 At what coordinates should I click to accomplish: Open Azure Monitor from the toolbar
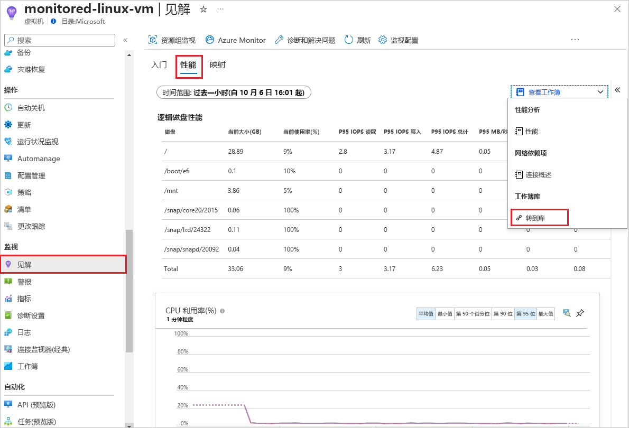[235, 40]
